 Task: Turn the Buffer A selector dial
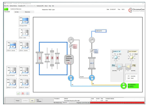(x=116, y=58)
